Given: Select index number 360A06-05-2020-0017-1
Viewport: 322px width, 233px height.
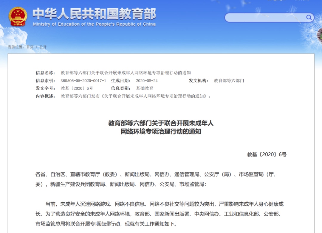Looking at the screenshot, I should point(83,81).
